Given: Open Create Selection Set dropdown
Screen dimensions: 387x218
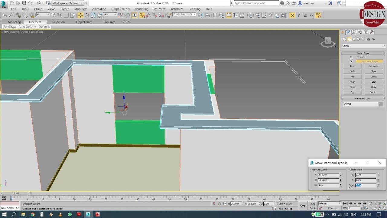Looking at the screenshot, I should coord(184,15).
